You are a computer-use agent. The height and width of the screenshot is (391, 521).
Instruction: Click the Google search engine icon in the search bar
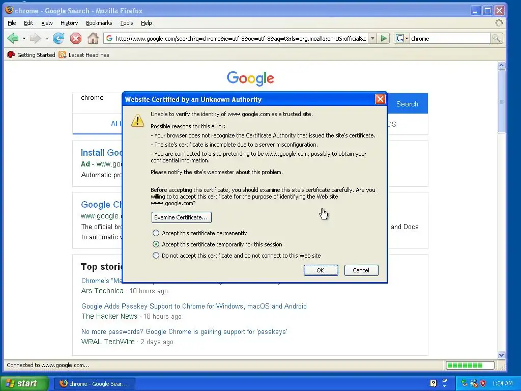[x=400, y=39]
